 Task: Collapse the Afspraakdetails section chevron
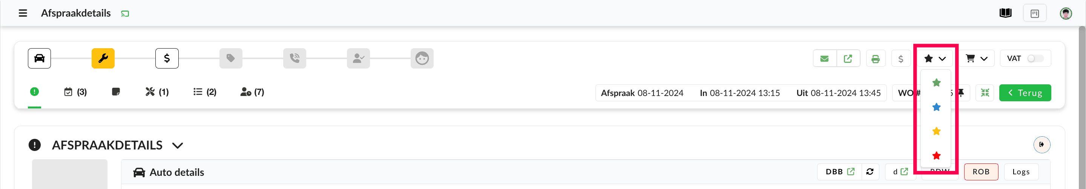point(178,146)
